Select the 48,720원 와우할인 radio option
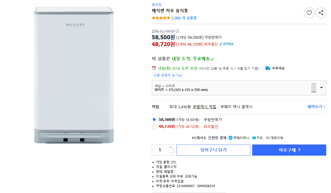Screen dimensions: 331x193 point(154,126)
